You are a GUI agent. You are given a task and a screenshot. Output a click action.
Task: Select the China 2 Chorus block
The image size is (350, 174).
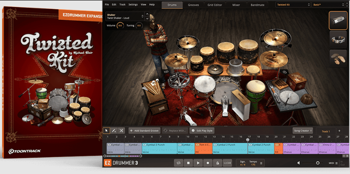(x=327, y=148)
